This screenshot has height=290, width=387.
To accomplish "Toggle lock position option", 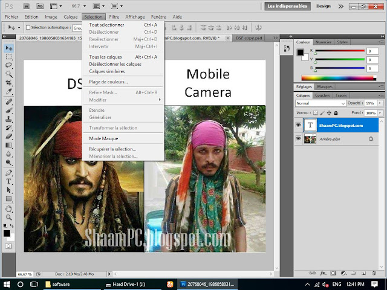I will tap(329, 113).
